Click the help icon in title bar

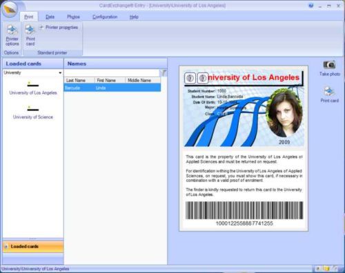tap(310, 6)
